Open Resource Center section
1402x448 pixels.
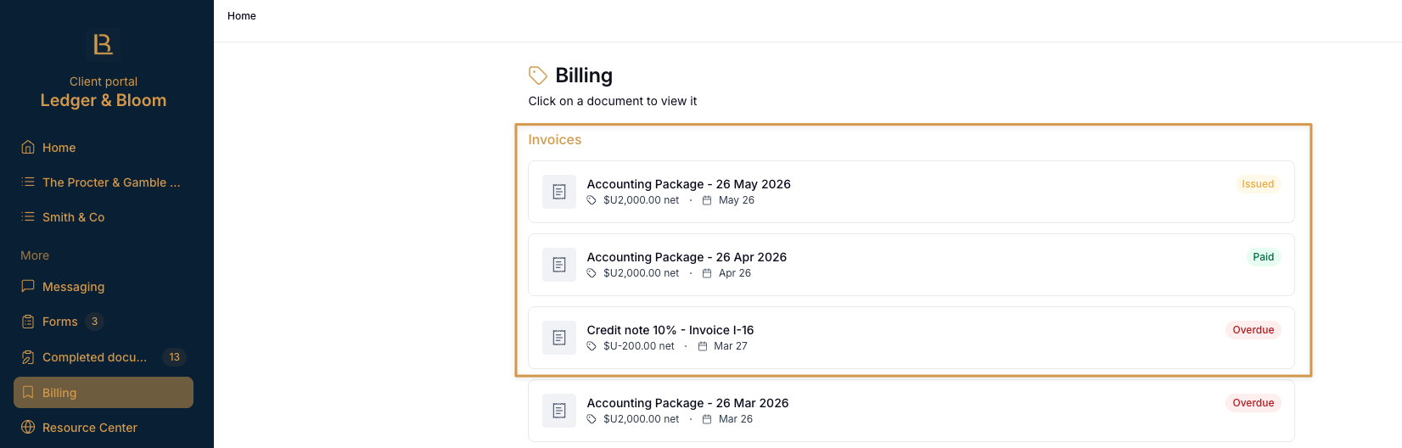104,427
